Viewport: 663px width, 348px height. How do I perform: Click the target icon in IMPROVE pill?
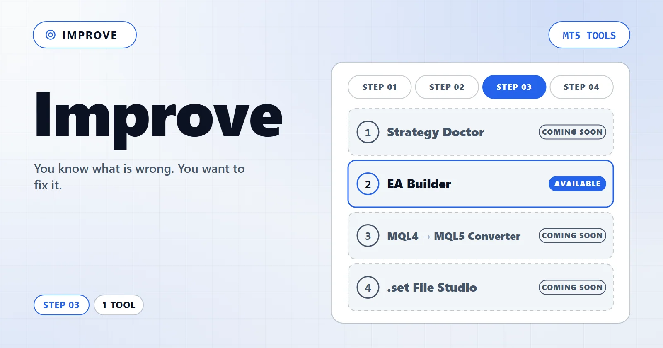[x=50, y=35]
